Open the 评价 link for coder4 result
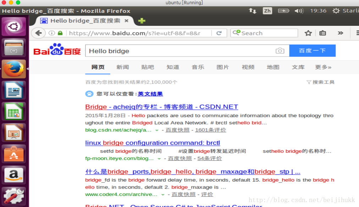Screen dimensions: 359x207 click(x=207, y=194)
